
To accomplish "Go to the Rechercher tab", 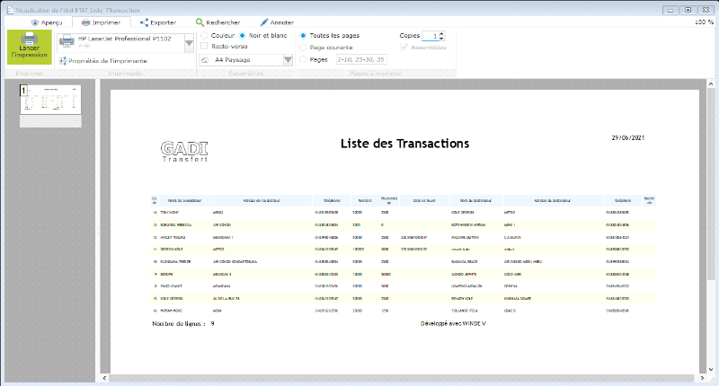I will (217, 22).
